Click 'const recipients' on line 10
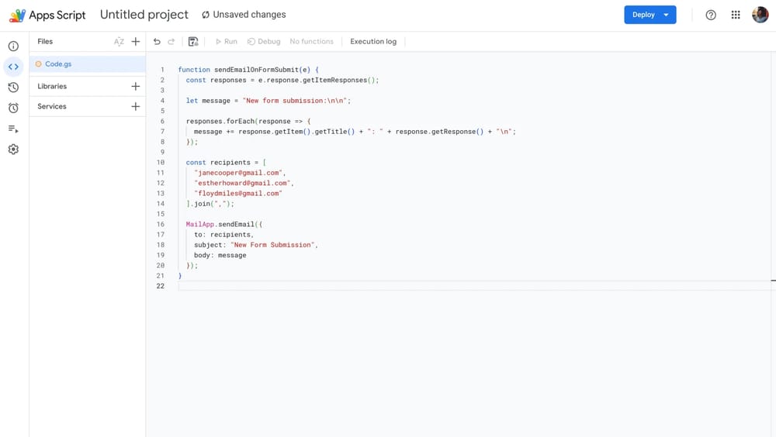The width and height of the screenshot is (776, 437). (218, 163)
